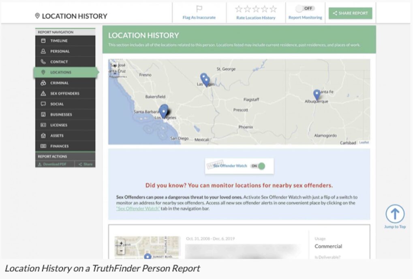Click the Leaflet attribution link on map
Screen dimensions: 415x279
(x=364, y=142)
